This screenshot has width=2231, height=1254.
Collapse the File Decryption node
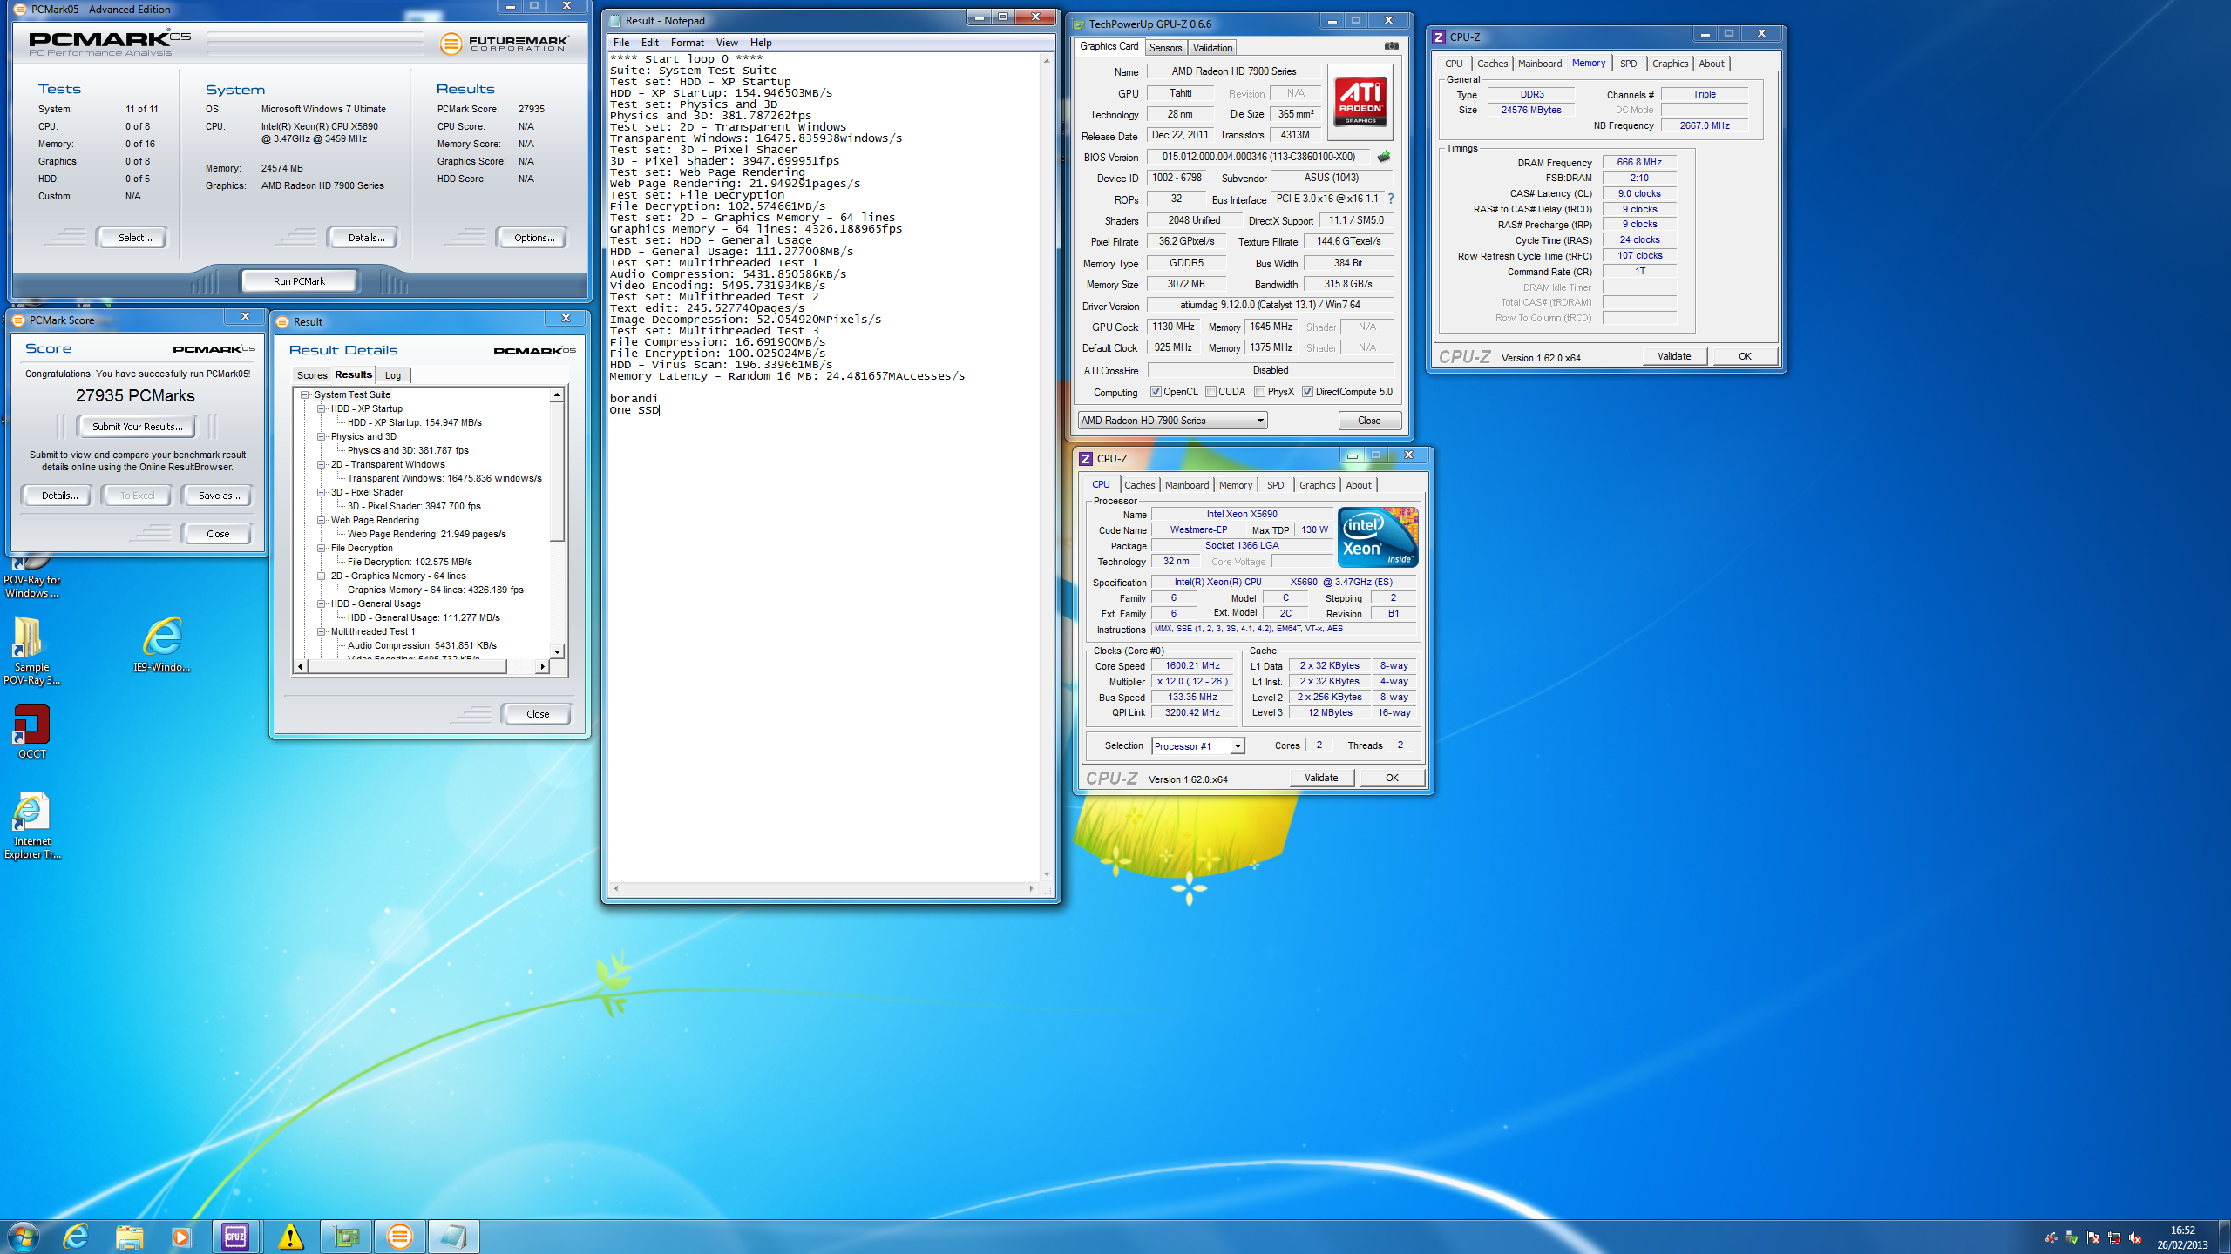click(321, 548)
